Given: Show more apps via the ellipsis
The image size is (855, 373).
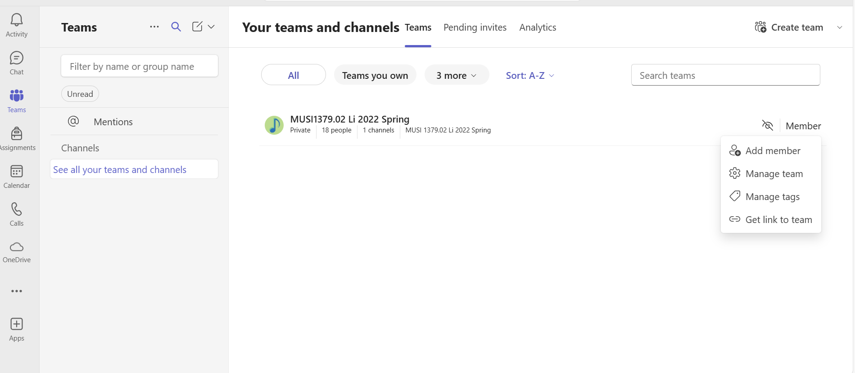Looking at the screenshot, I should 17,291.
